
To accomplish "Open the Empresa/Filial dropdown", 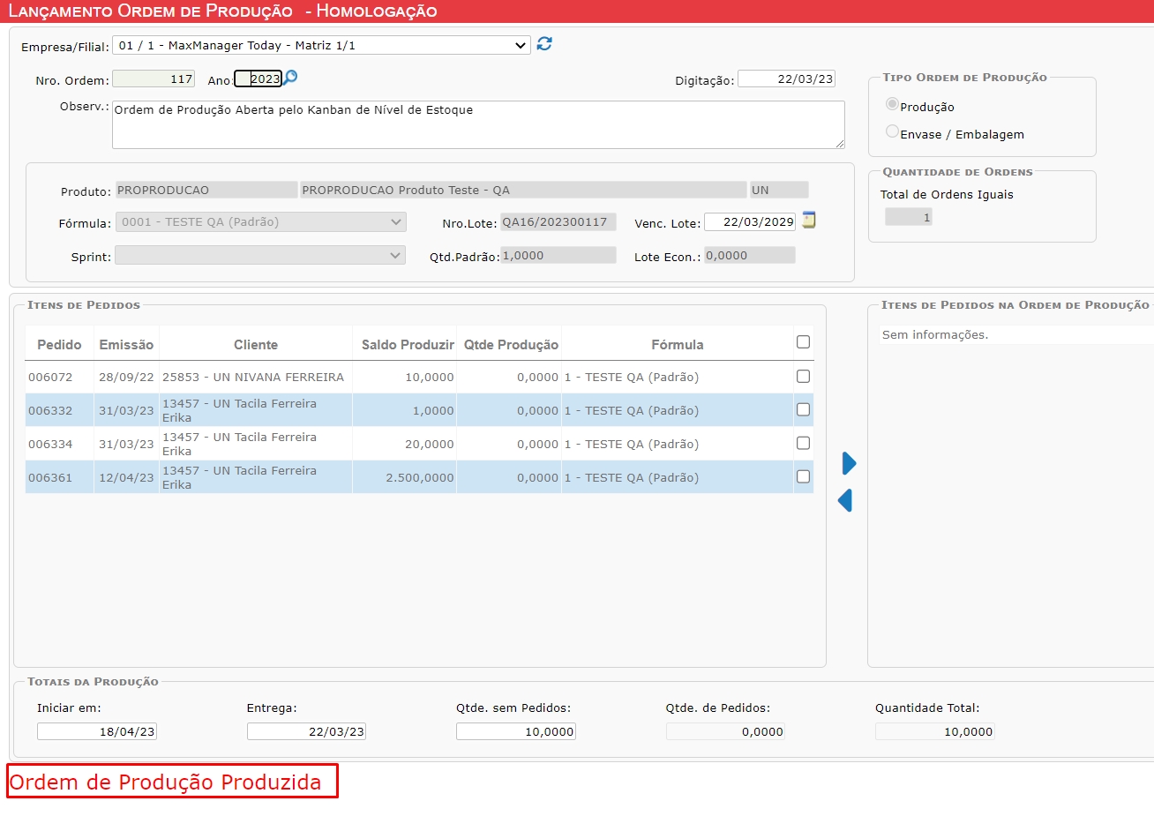I will point(321,45).
